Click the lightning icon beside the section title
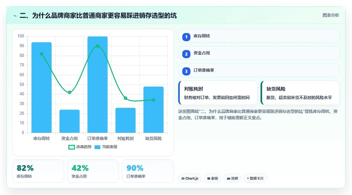Viewport: 352px width, 195px height. point(15,16)
